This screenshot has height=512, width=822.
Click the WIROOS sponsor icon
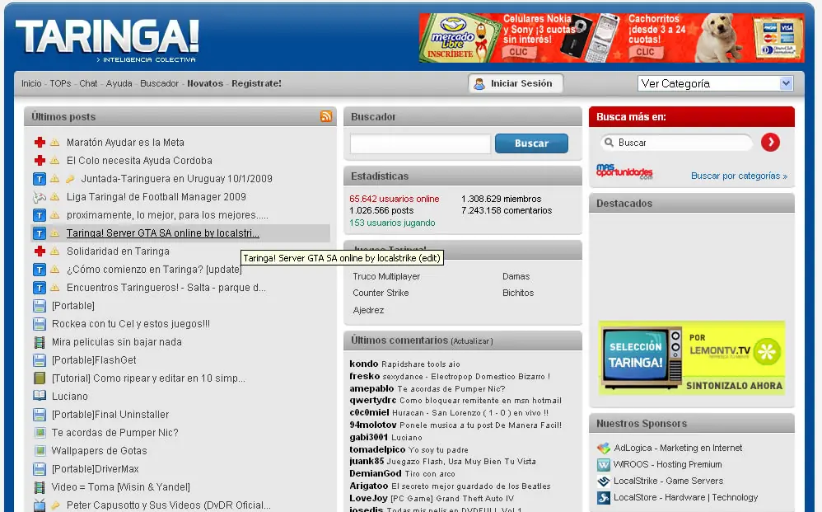604,465
